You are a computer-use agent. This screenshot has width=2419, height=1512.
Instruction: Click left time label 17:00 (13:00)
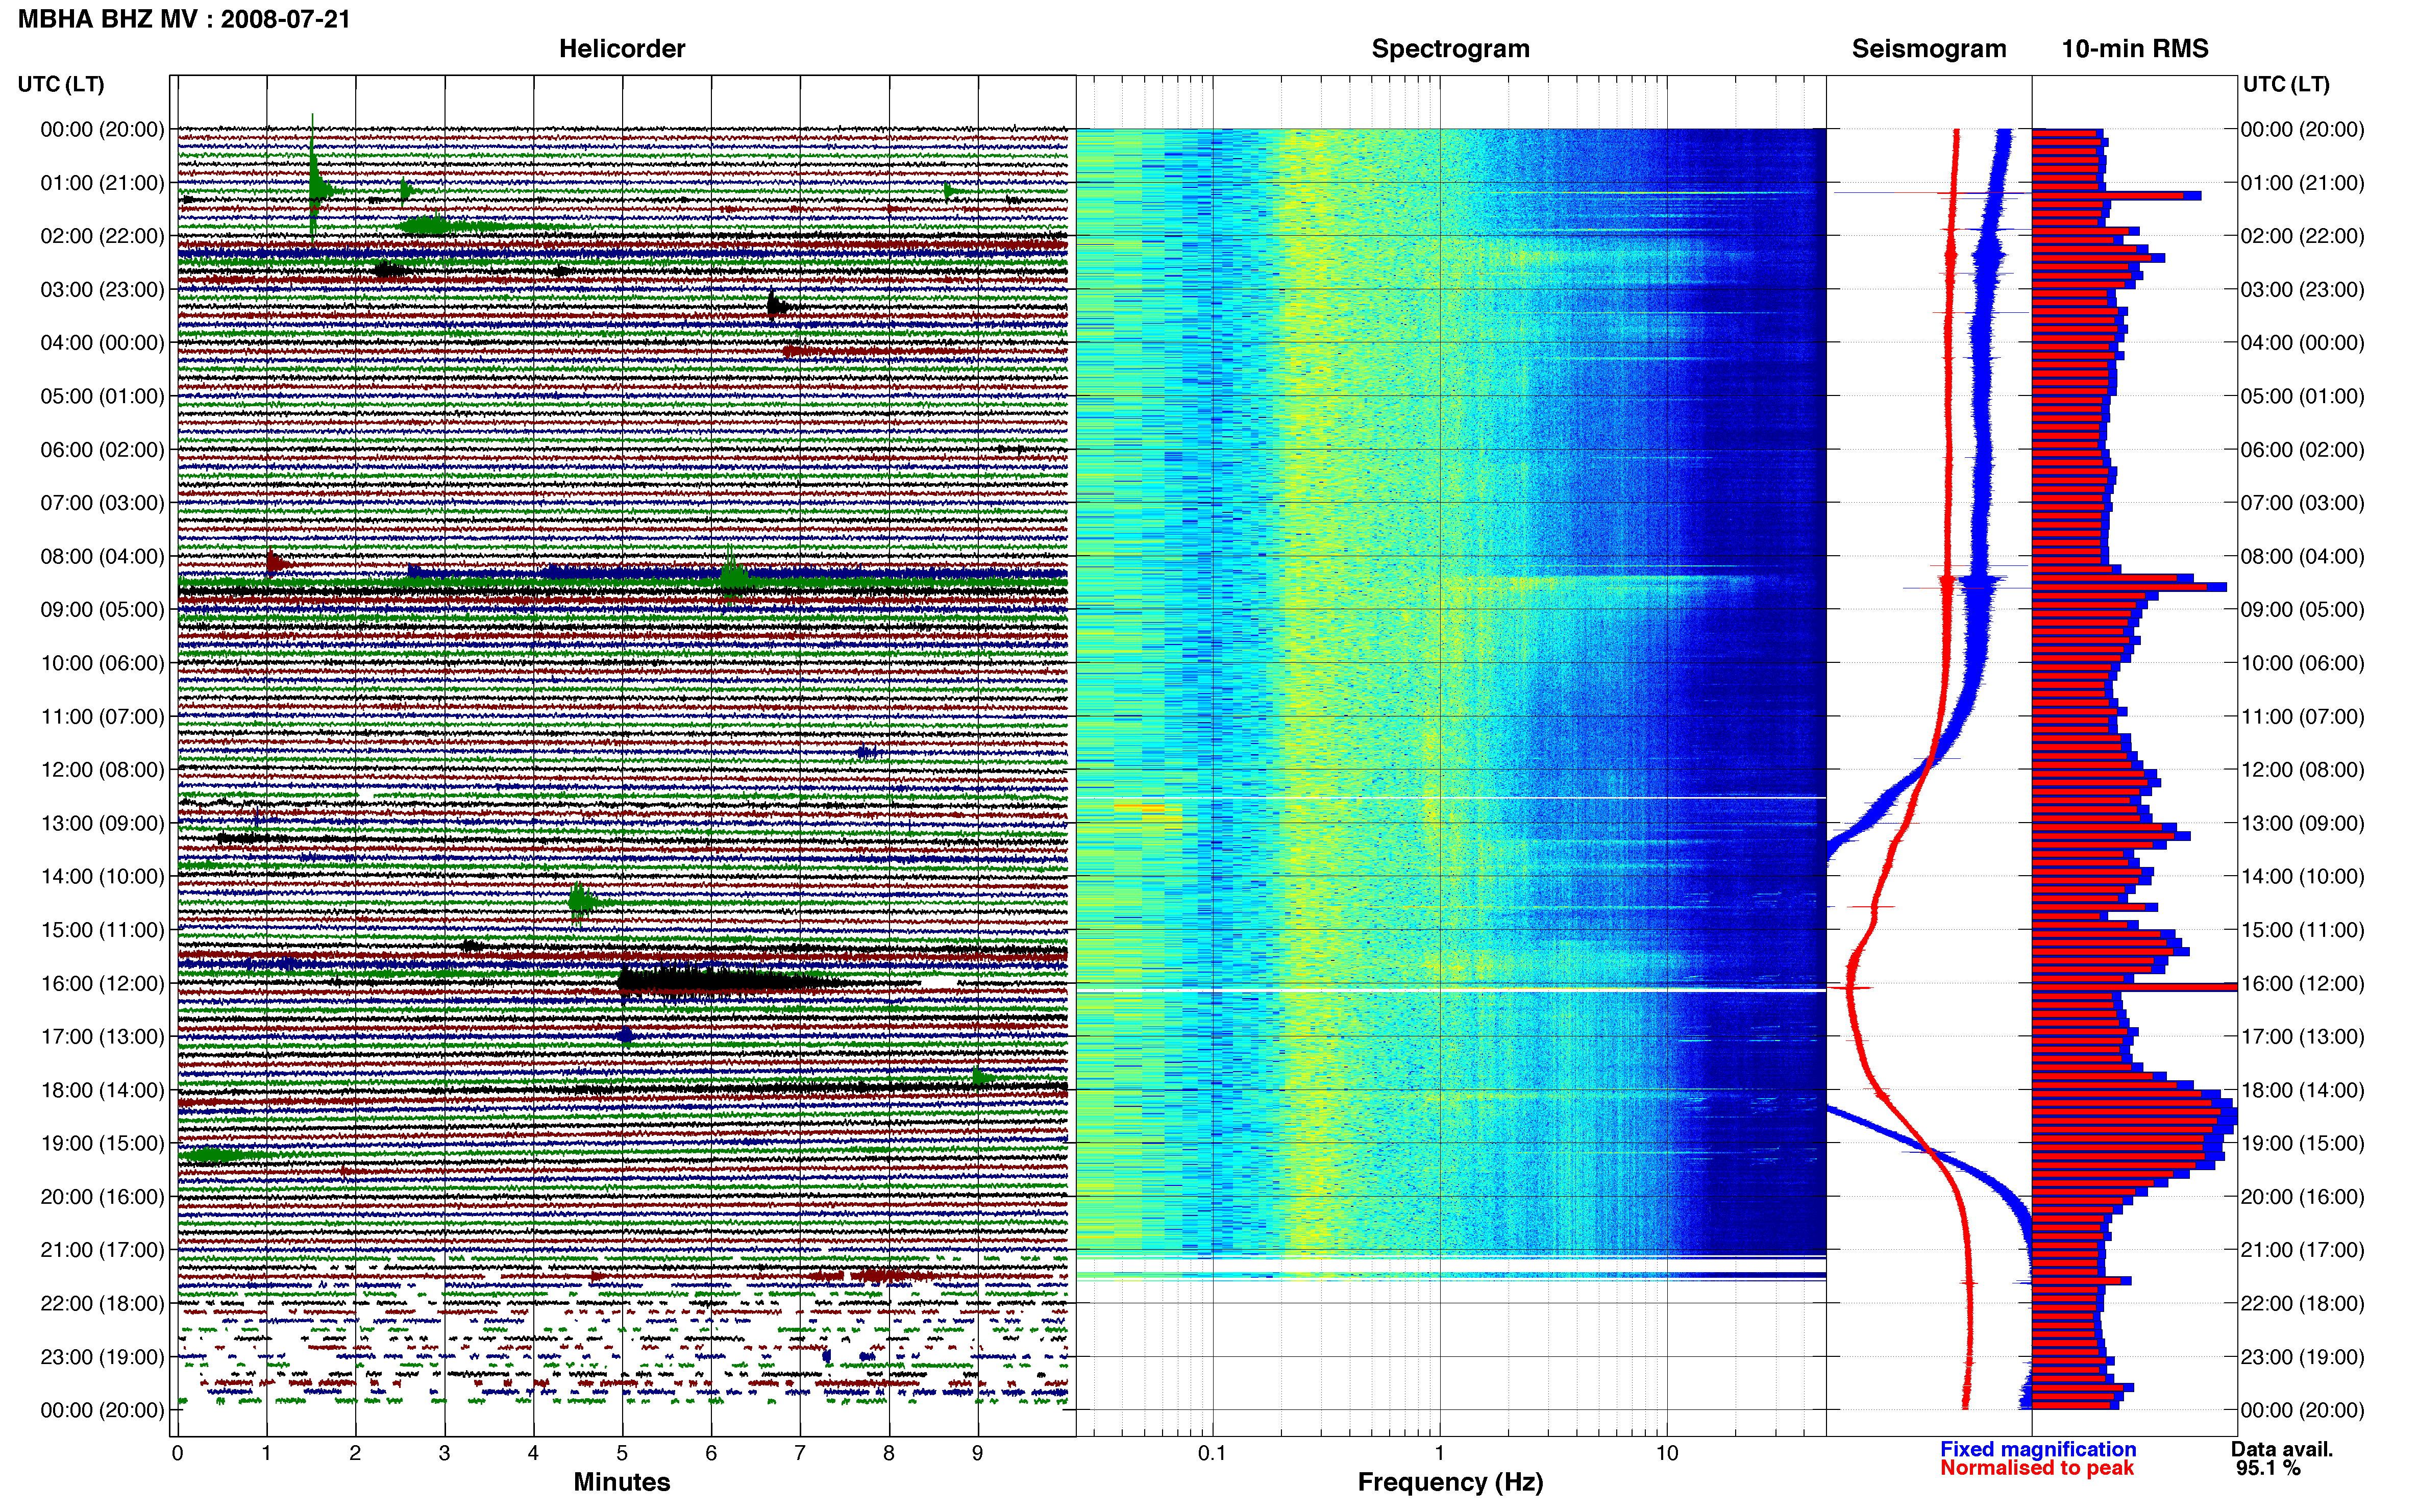coord(102,1037)
